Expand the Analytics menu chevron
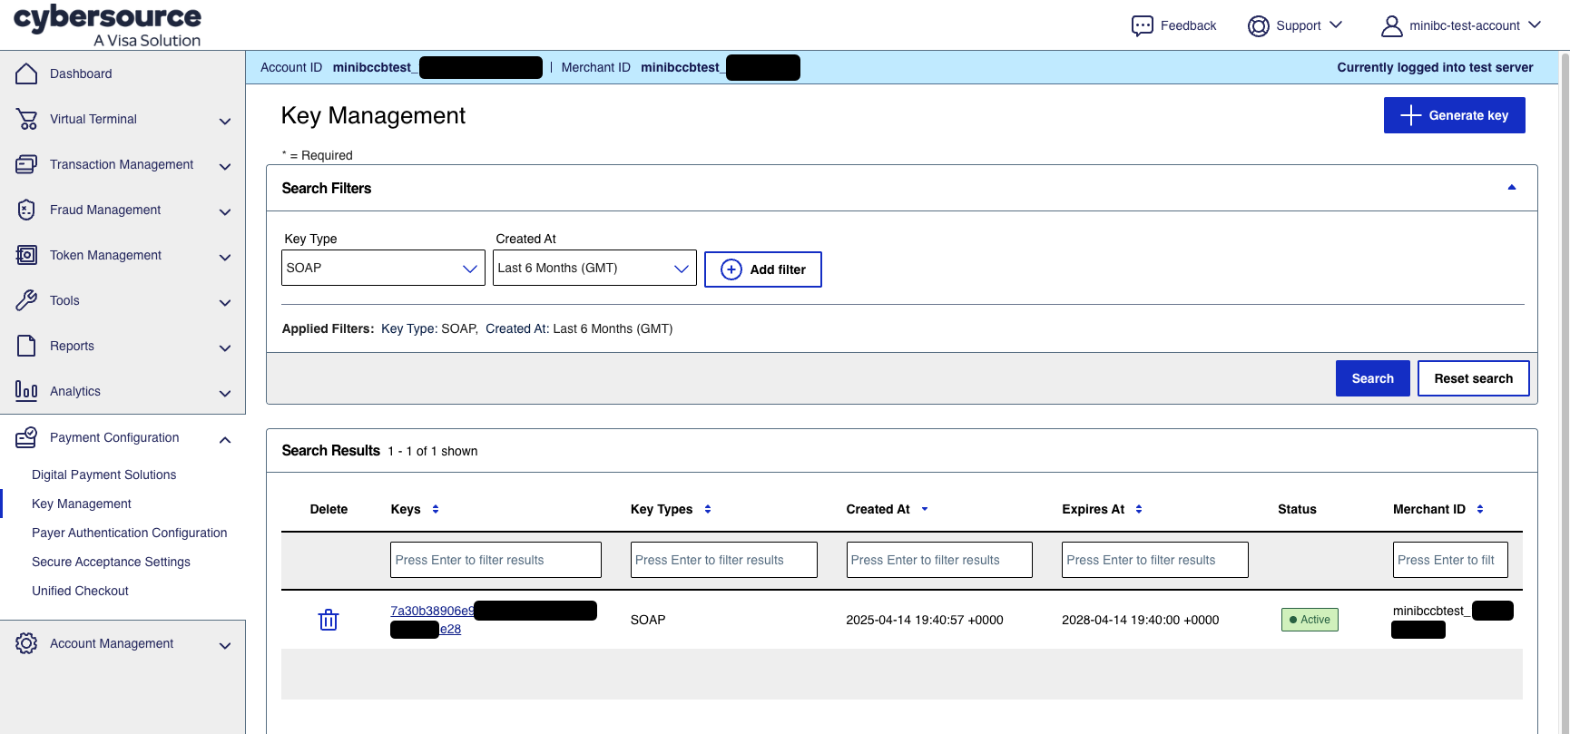 click(225, 393)
